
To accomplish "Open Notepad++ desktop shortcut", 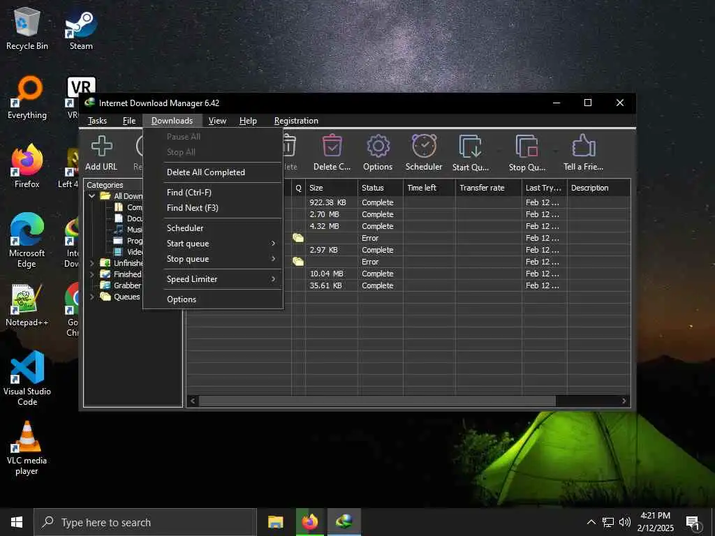I will pos(27,306).
